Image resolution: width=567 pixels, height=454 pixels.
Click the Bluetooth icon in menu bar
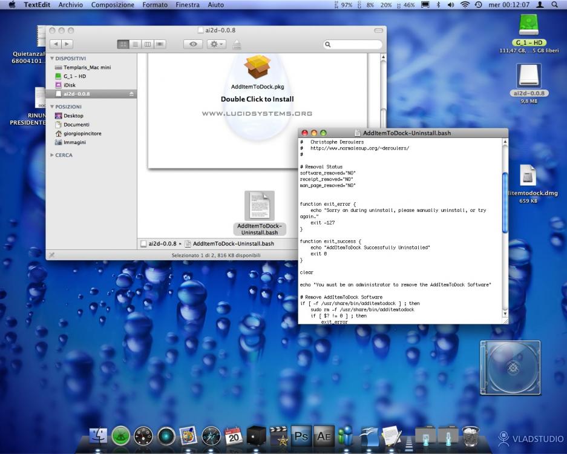point(438,5)
